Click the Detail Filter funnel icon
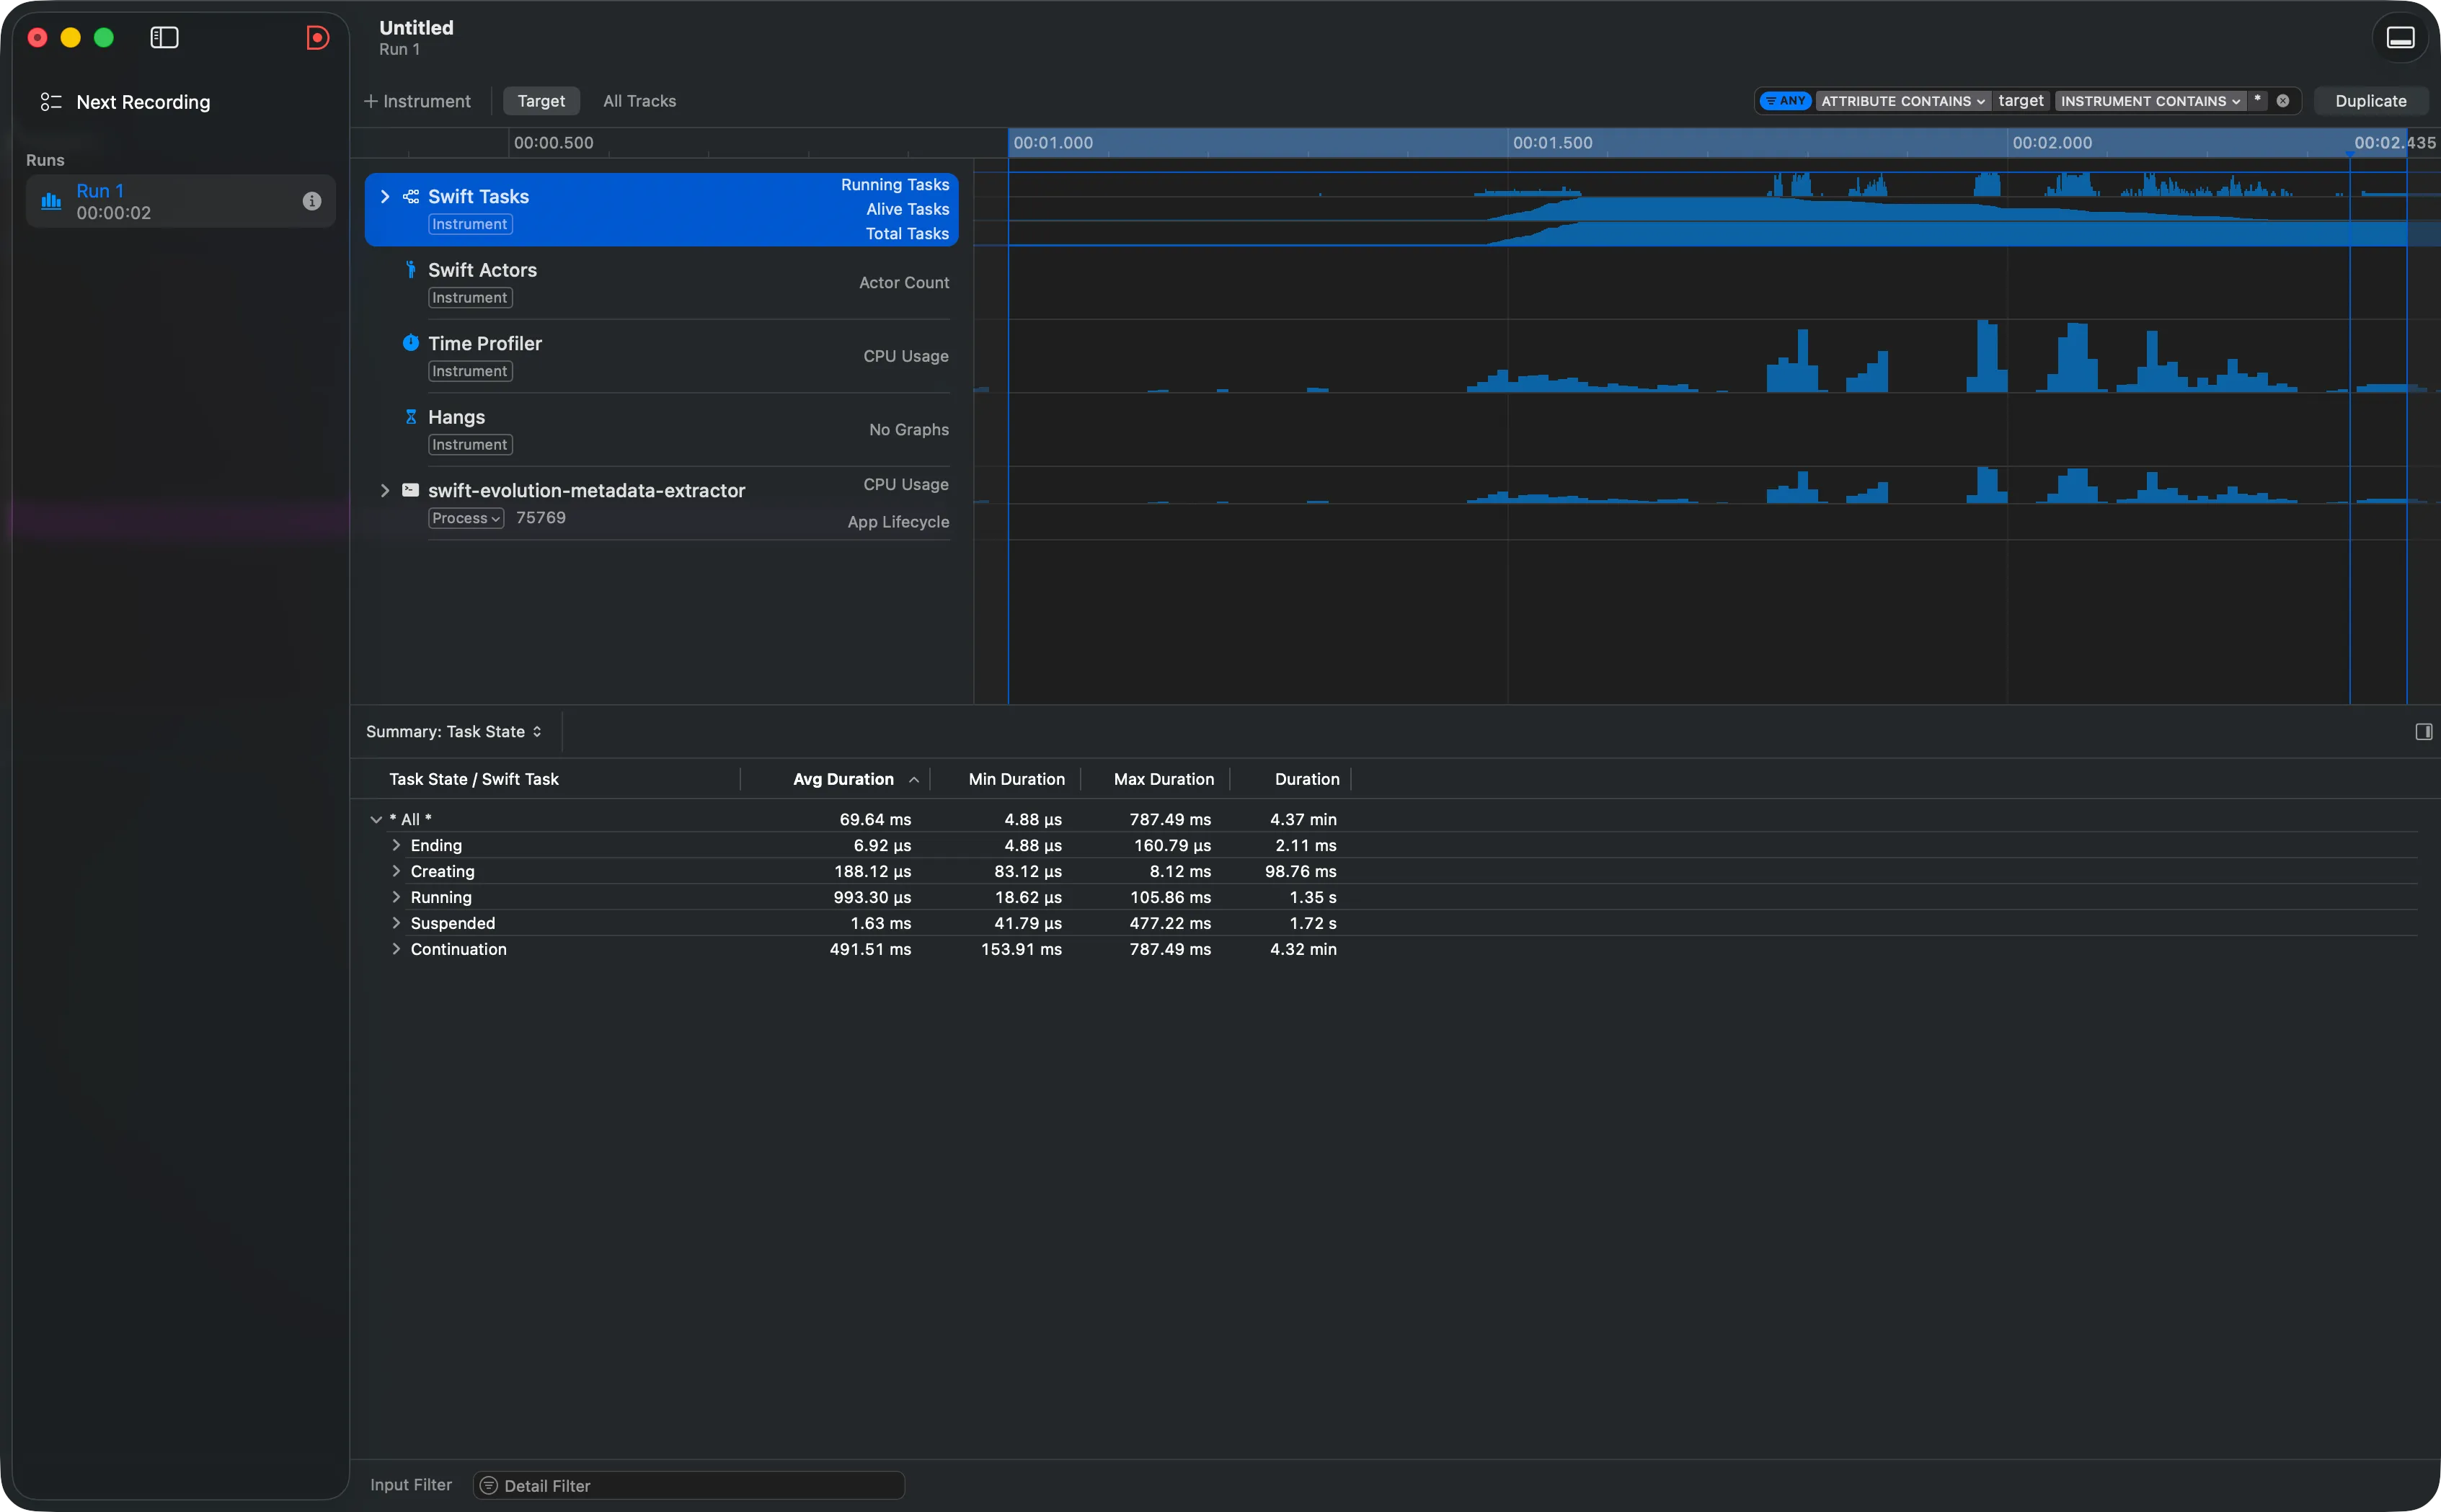The height and width of the screenshot is (1512, 2441). point(489,1486)
